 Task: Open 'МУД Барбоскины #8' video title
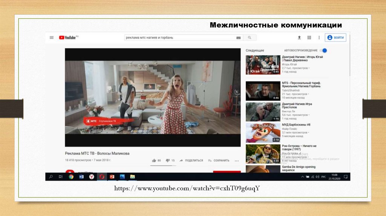pos(296,125)
